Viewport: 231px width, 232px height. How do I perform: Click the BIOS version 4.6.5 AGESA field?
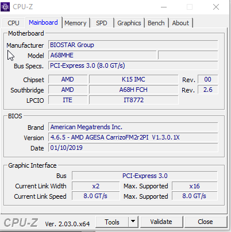(x=133, y=137)
